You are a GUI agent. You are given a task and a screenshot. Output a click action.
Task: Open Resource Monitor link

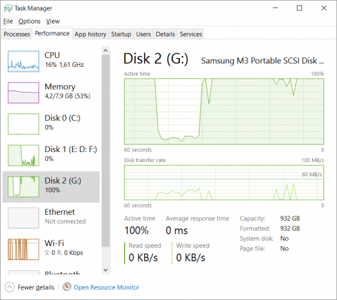coord(106,287)
